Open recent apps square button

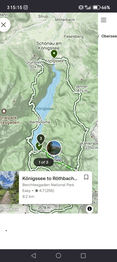(83, 256)
